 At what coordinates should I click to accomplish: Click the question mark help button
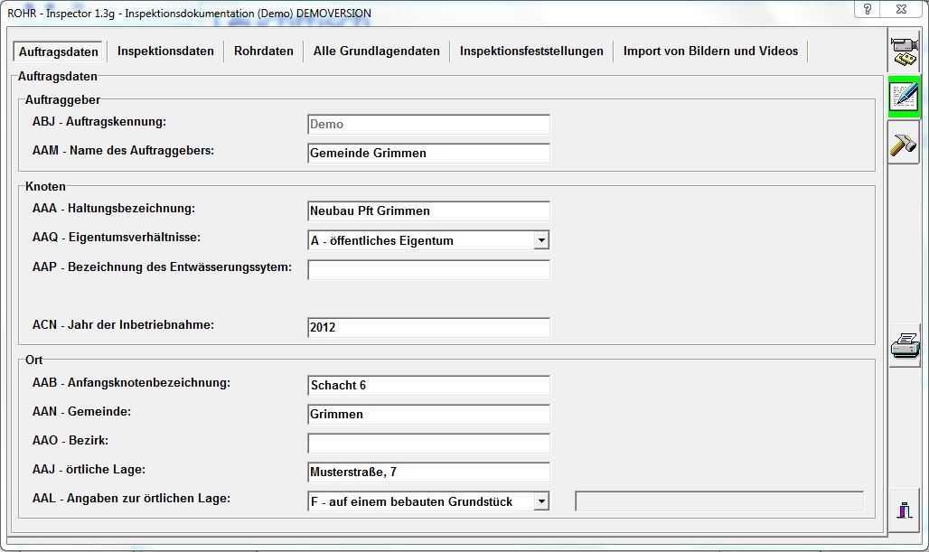click(x=868, y=9)
